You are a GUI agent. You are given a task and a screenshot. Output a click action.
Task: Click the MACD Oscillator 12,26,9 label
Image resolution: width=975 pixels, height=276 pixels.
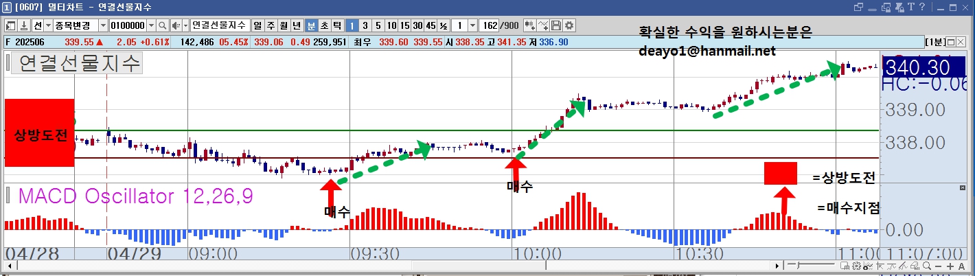click(x=136, y=196)
